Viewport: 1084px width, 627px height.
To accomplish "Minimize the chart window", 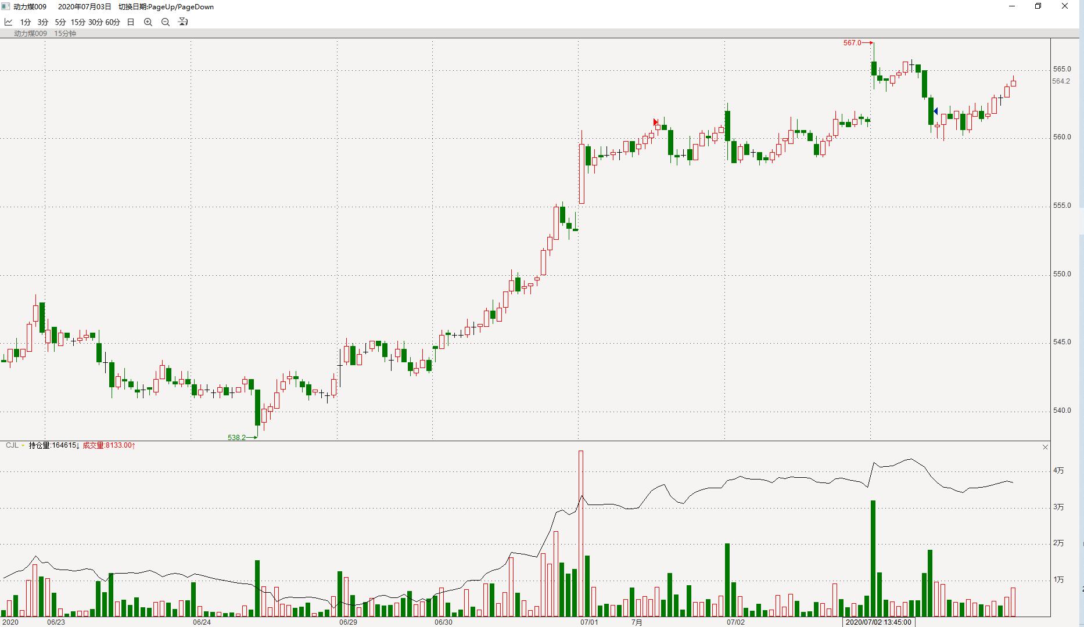I will coord(1012,6).
